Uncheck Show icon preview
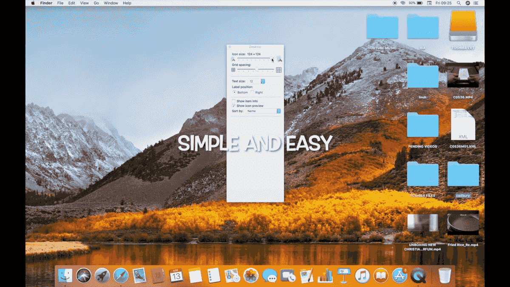This screenshot has width=510, height=287. [x=233, y=106]
